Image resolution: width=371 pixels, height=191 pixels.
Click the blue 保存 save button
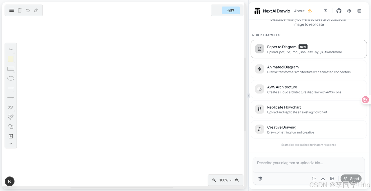click(x=231, y=10)
